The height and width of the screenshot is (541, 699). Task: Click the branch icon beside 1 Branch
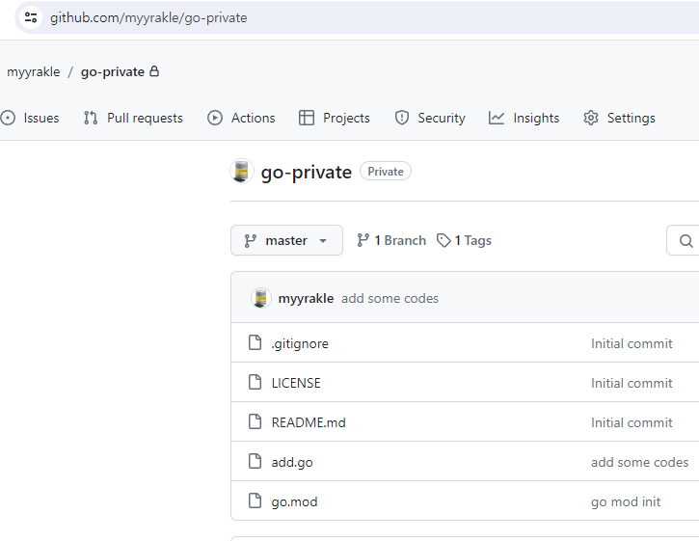[363, 241]
